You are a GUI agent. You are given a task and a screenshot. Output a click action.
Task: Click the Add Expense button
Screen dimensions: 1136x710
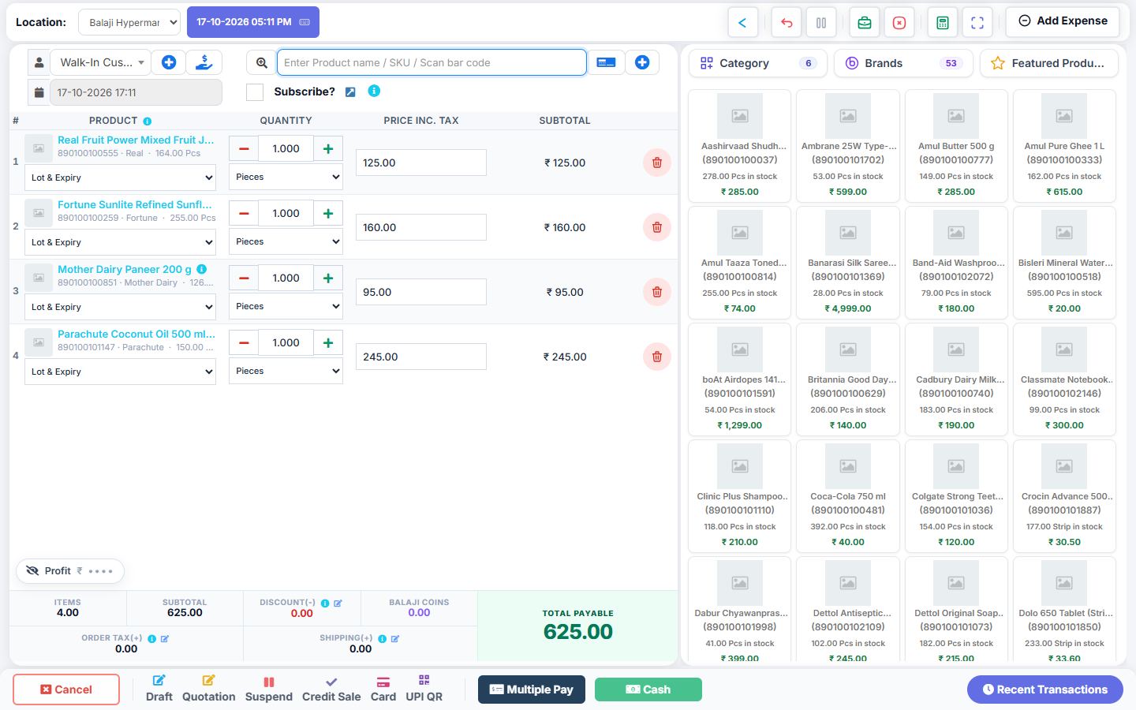point(1063,21)
